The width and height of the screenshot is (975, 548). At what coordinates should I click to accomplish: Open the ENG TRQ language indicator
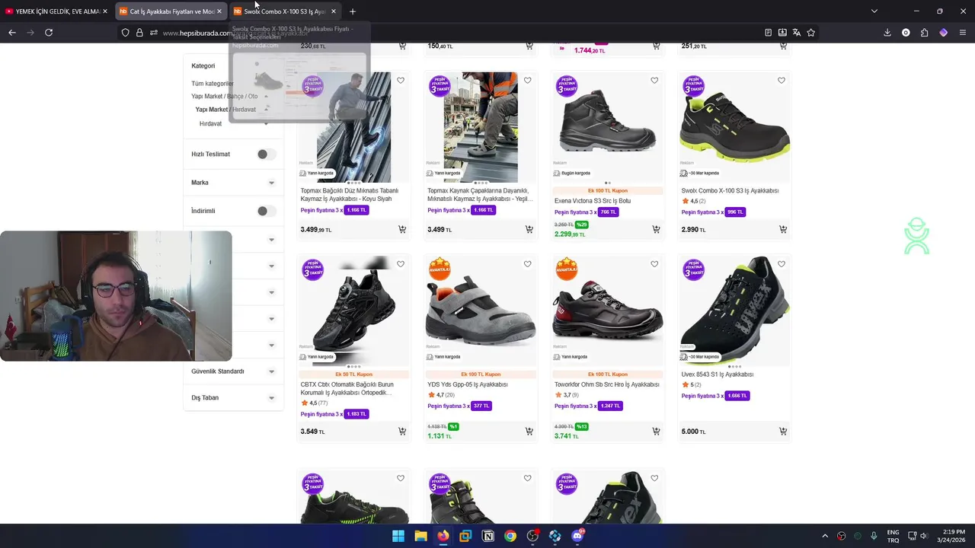click(893, 536)
